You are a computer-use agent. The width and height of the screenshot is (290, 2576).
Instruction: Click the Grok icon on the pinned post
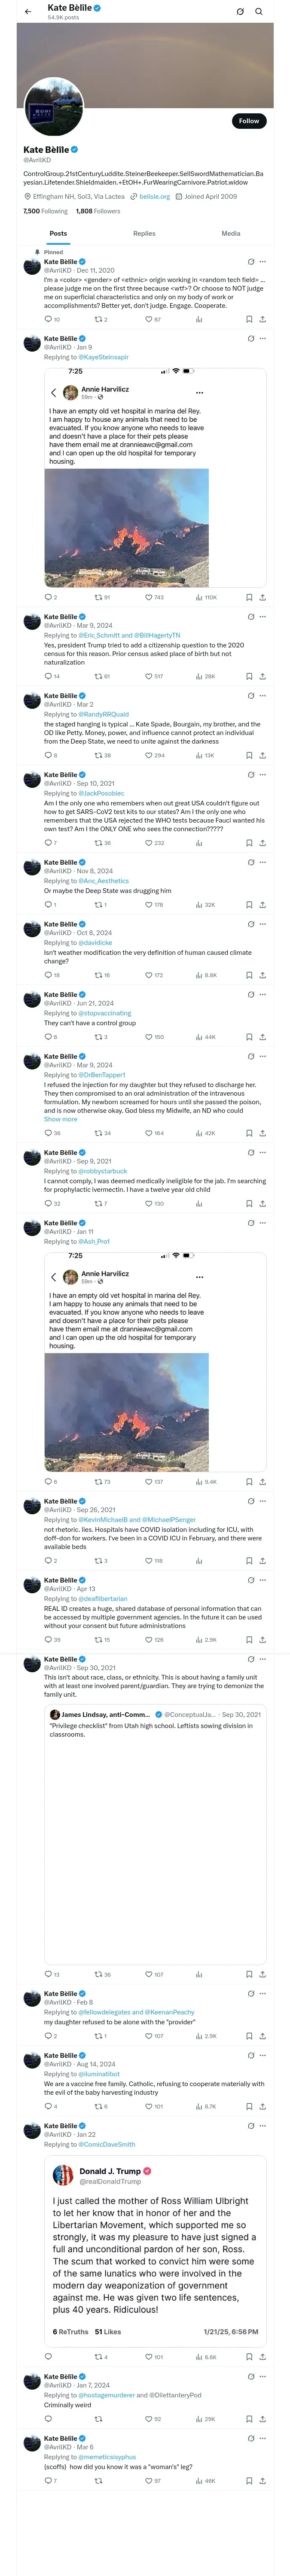coord(250,261)
